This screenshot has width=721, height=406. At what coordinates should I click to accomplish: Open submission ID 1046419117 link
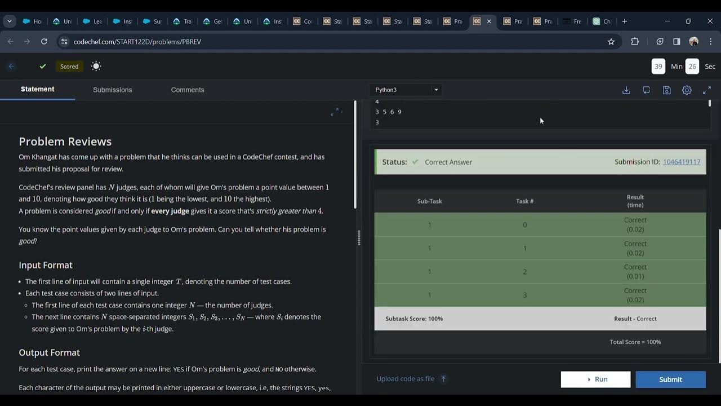tap(682, 162)
